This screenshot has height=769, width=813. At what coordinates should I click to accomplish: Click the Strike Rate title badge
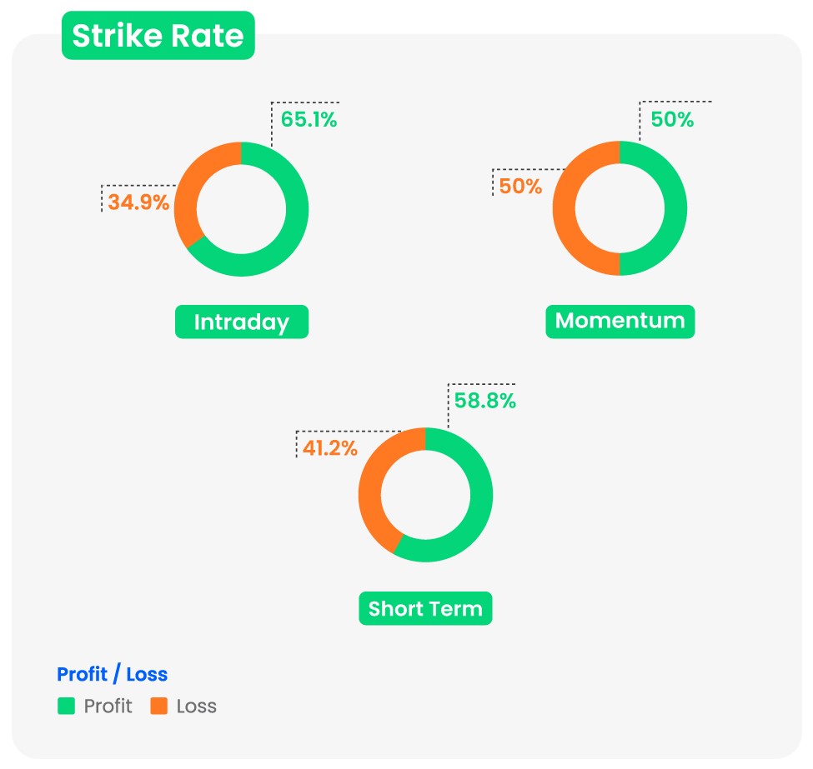coord(158,36)
